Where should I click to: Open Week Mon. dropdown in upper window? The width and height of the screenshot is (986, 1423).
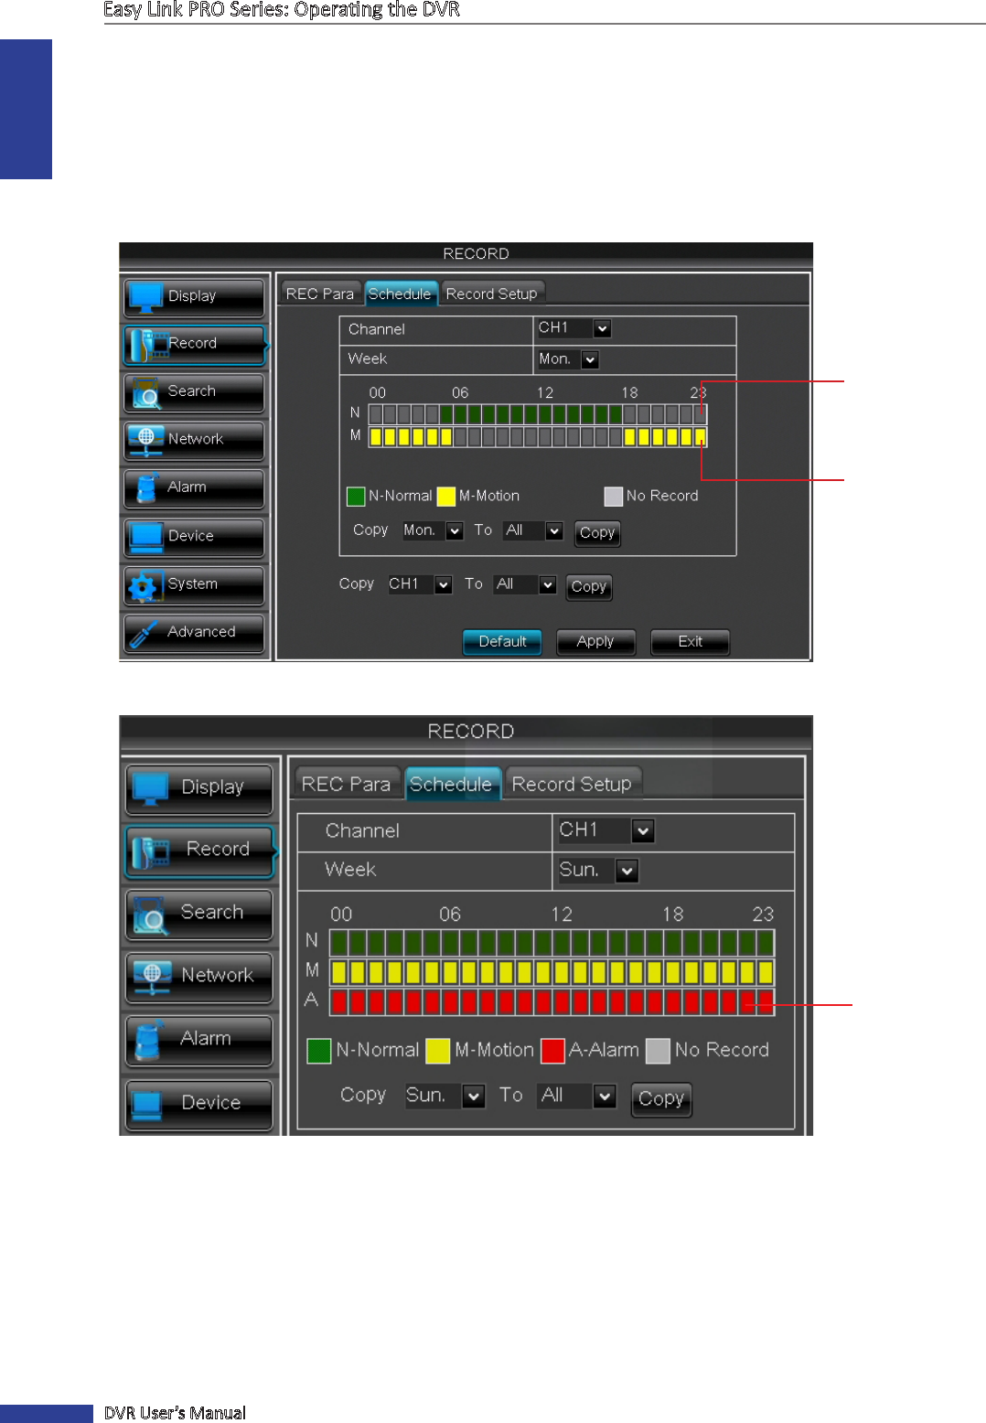(x=568, y=359)
